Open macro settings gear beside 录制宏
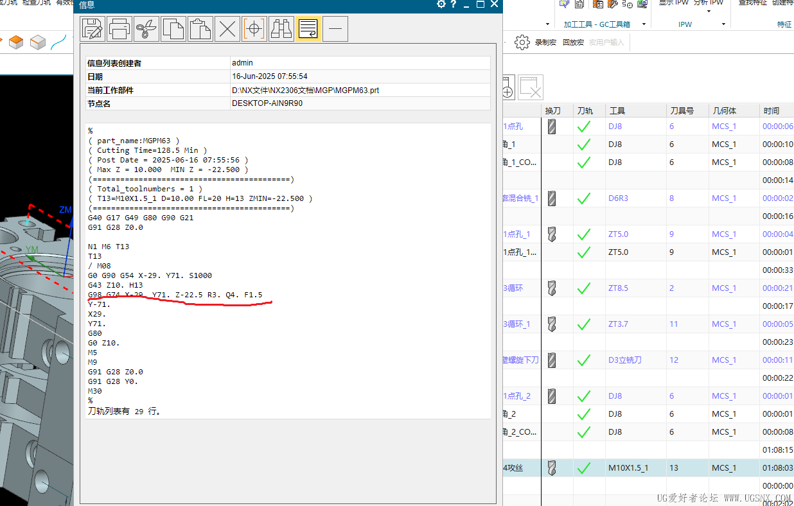Image resolution: width=794 pixels, height=506 pixels. pyautogui.click(x=522, y=42)
